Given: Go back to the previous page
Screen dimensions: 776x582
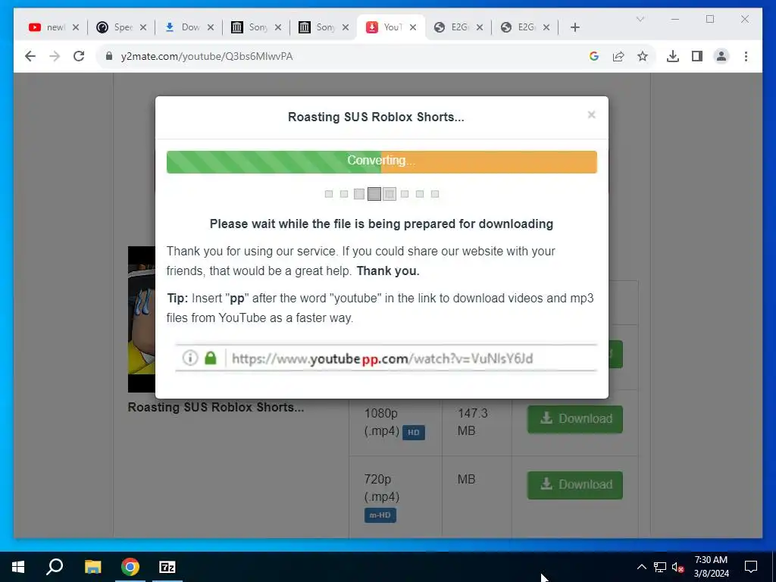Looking at the screenshot, I should pyautogui.click(x=30, y=56).
